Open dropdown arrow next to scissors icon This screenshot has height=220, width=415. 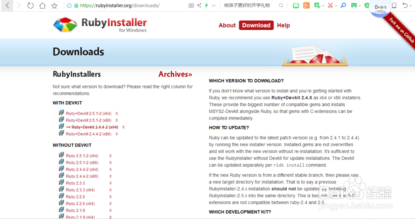(x=336, y=6)
